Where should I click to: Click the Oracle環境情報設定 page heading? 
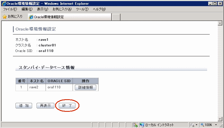[36, 29]
